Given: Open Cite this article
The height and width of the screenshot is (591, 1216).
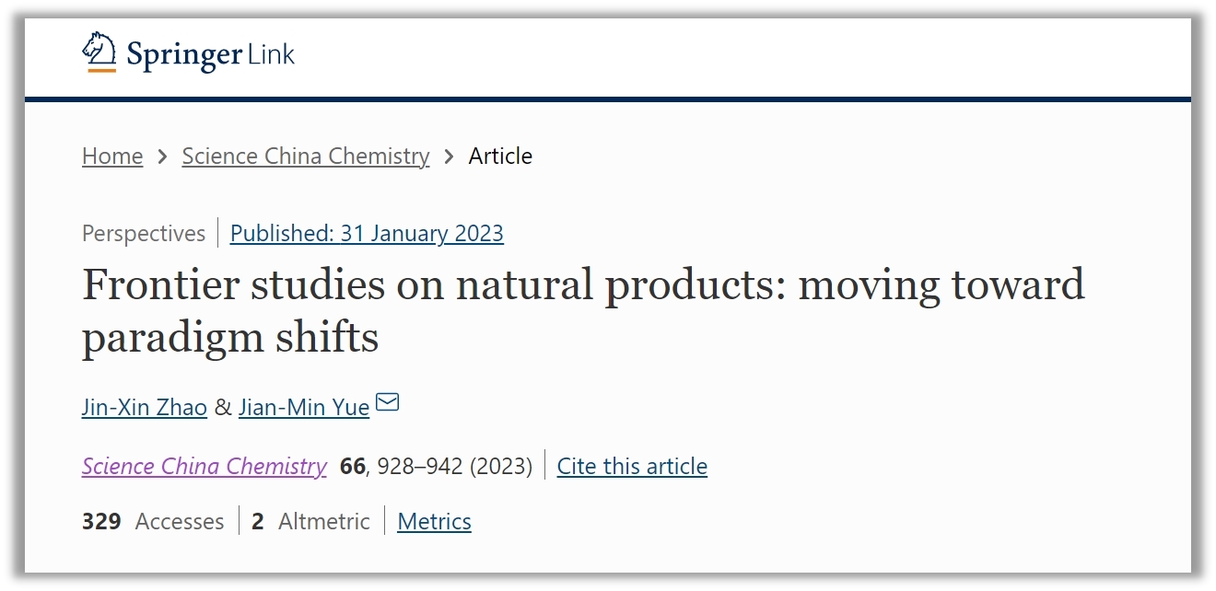Looking at the screenshot, I should pos(632,466).
